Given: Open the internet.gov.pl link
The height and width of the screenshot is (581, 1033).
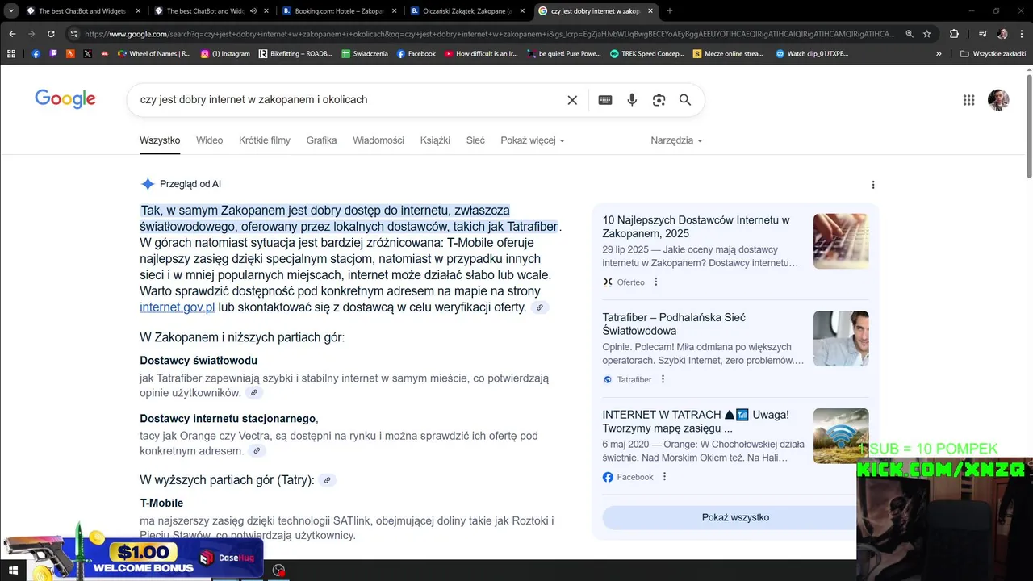Looking at the screenshot, I should (x=177, y=307).
